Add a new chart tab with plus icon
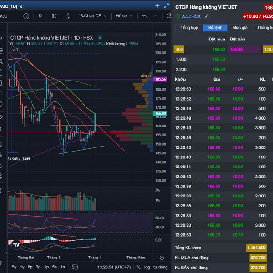Screen dimensions: 273x273 point(157,6)
